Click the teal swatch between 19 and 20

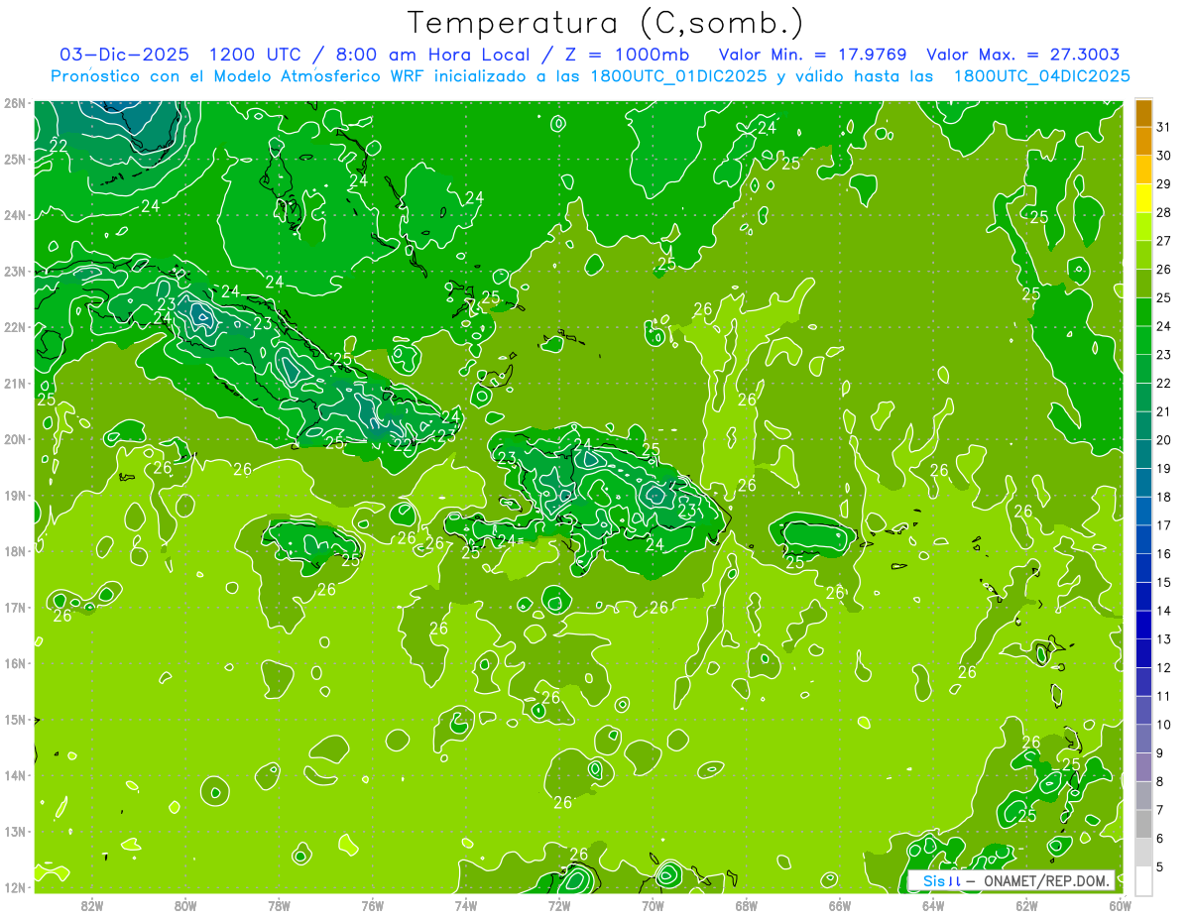(x=1143, y=454)
